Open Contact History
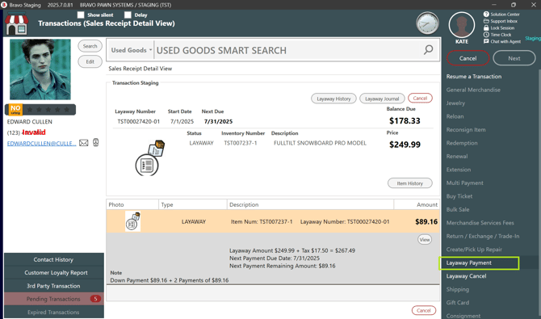541x319 pixels. click(x=53, y=259)
